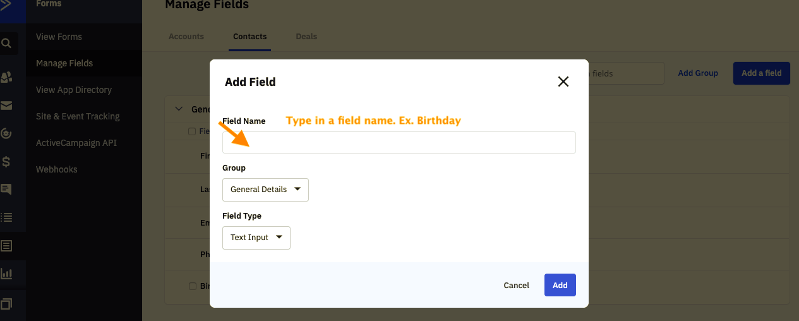Open ActiveCampaign API menu item
The image size is (799, 321).
pyautogui.click(x=76, y=143)
